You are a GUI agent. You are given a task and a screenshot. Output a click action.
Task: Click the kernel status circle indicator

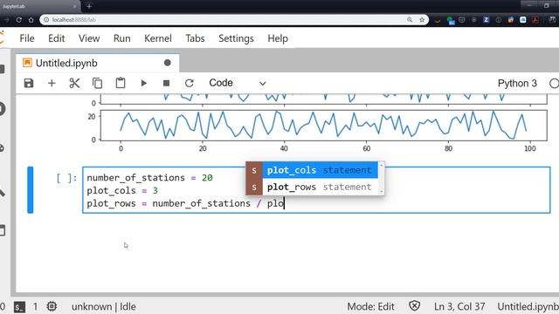[554, 84]
